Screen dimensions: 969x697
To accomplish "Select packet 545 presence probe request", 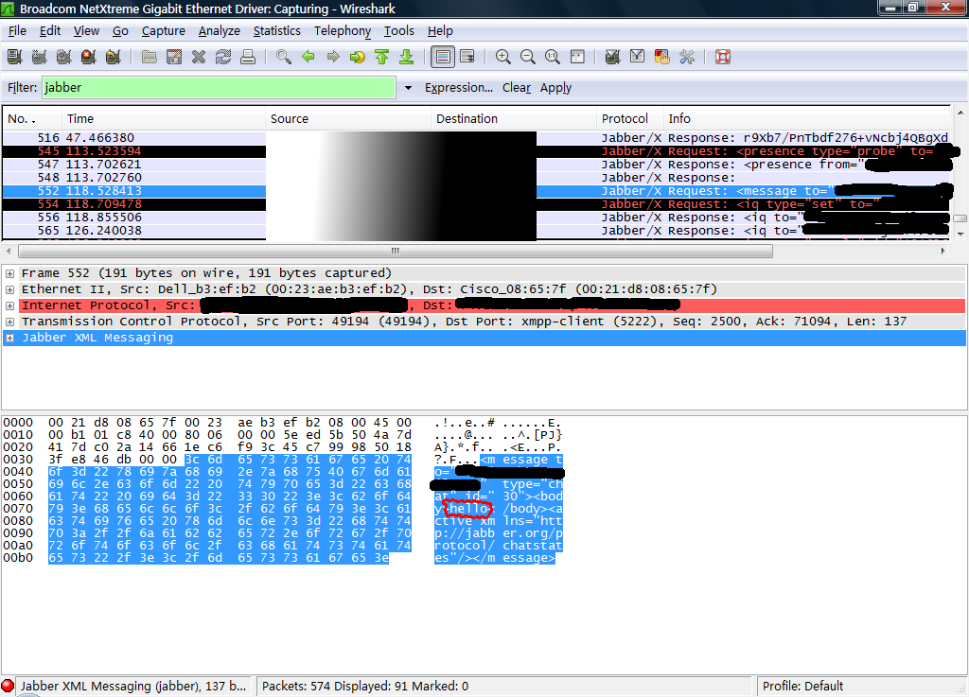I will (x=476, y=151).
